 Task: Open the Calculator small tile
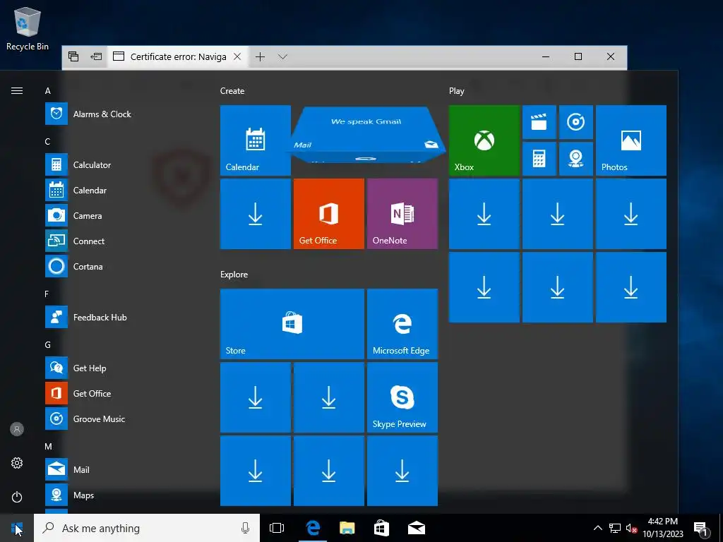(539, 159)
